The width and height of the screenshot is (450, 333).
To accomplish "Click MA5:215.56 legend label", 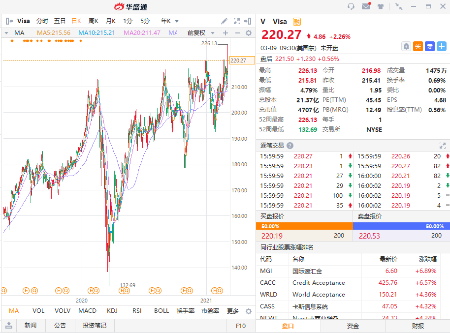I will (54, 33).
